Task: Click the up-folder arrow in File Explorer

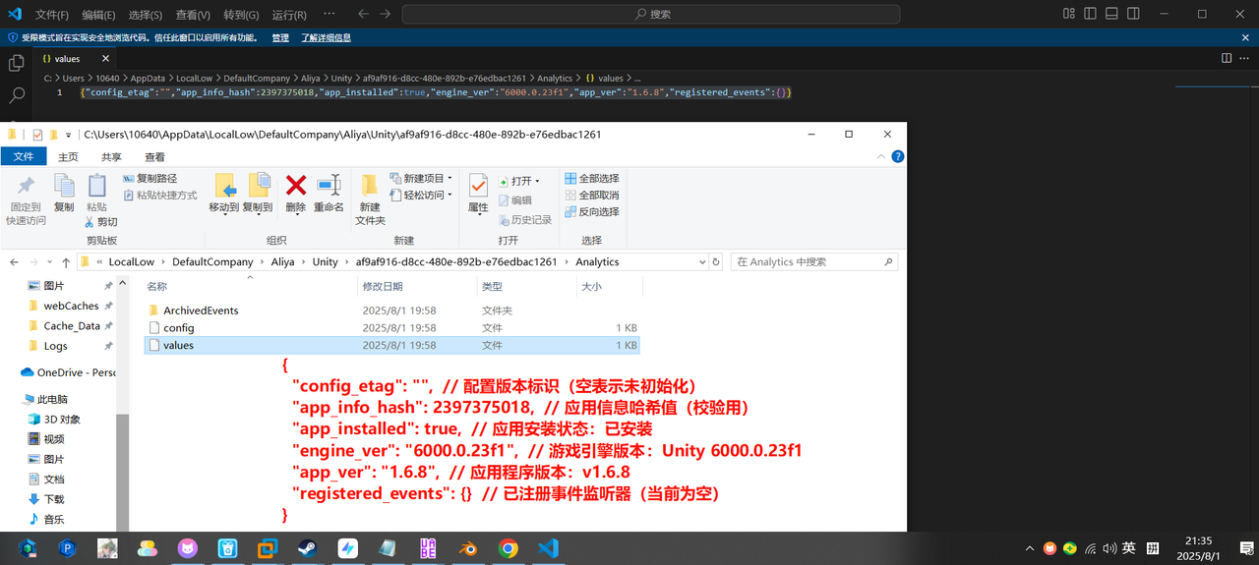Action: 66,262
